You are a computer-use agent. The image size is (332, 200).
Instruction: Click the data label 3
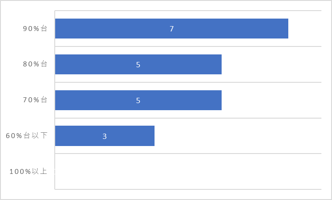(105, 136)
